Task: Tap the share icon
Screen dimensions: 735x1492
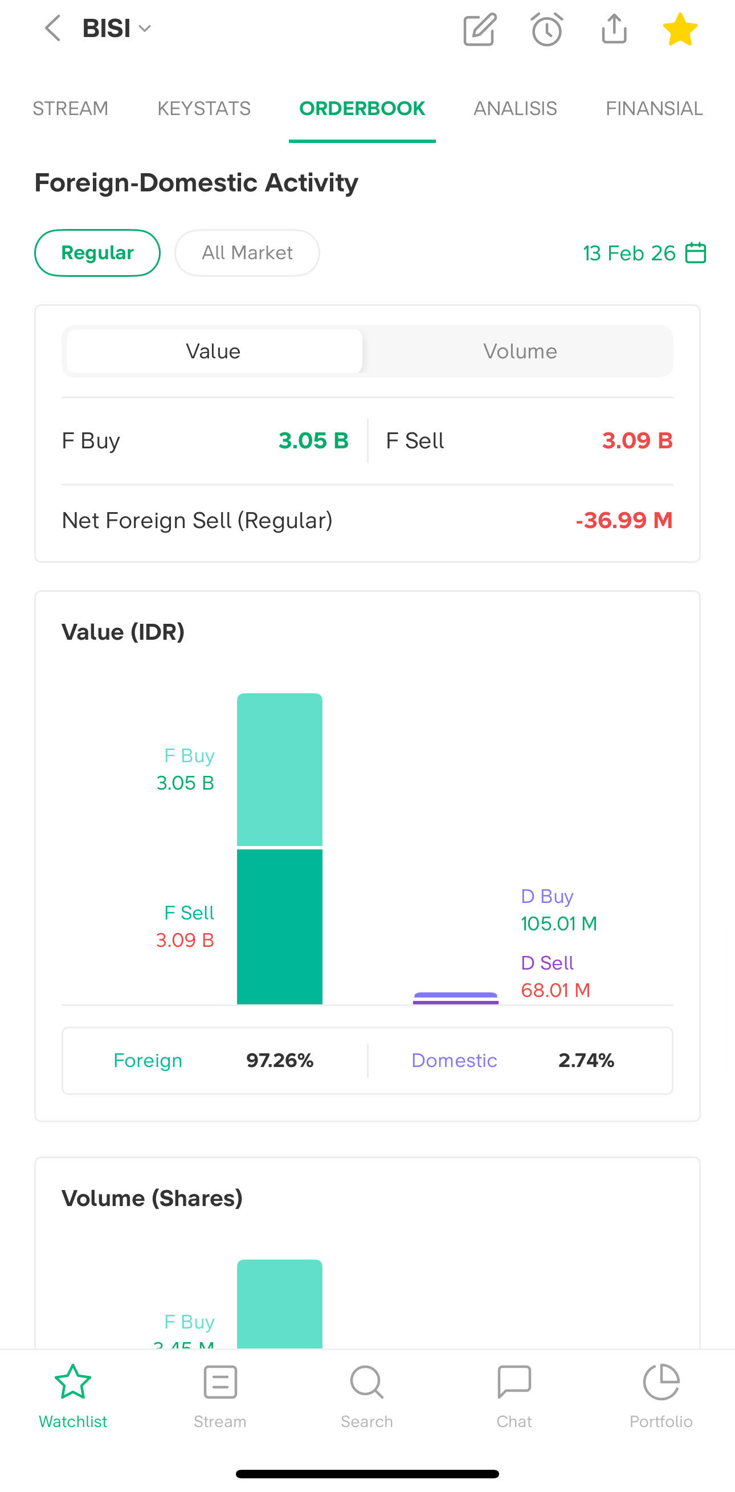Action: coord(614,29)
